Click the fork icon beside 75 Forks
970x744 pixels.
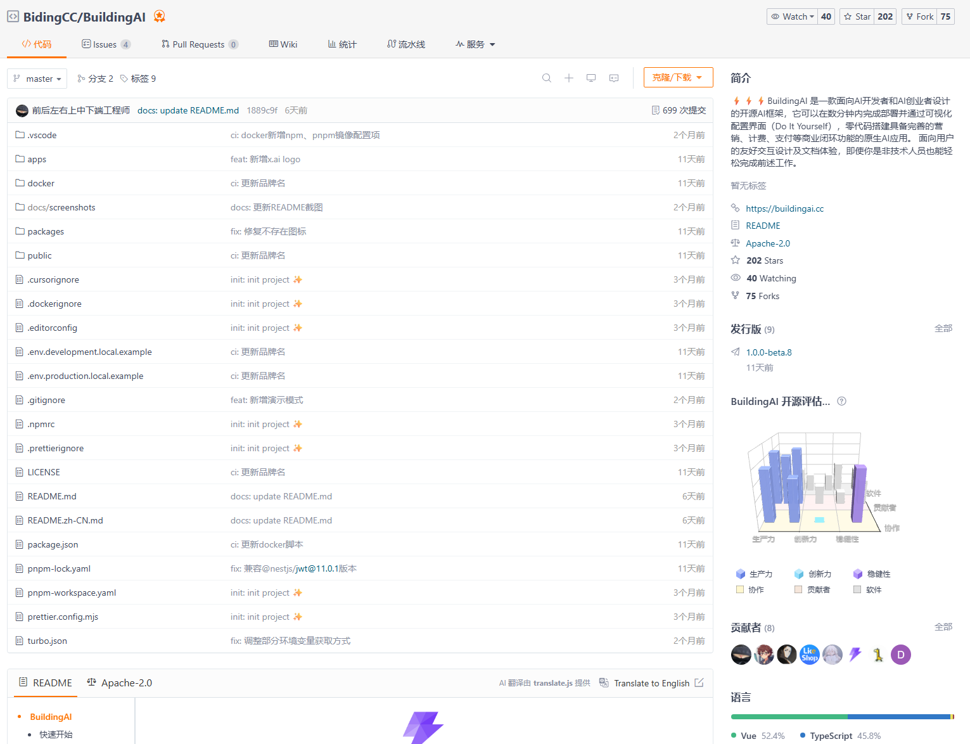pyautogui.click(x=736, y=295)
